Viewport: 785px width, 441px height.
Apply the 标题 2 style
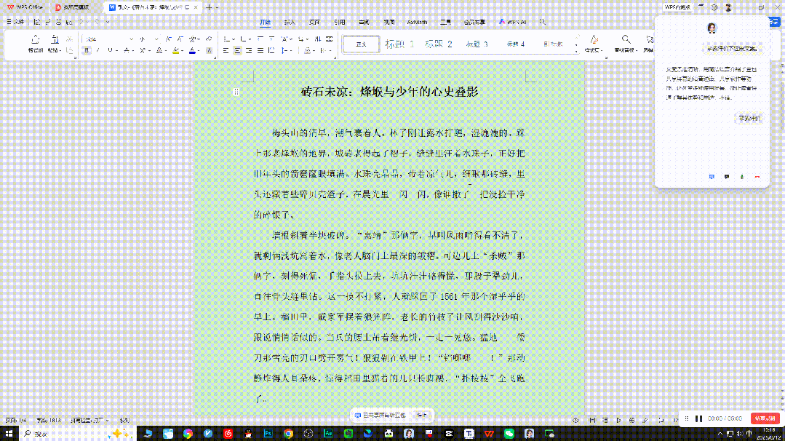(x=439, y=44)
